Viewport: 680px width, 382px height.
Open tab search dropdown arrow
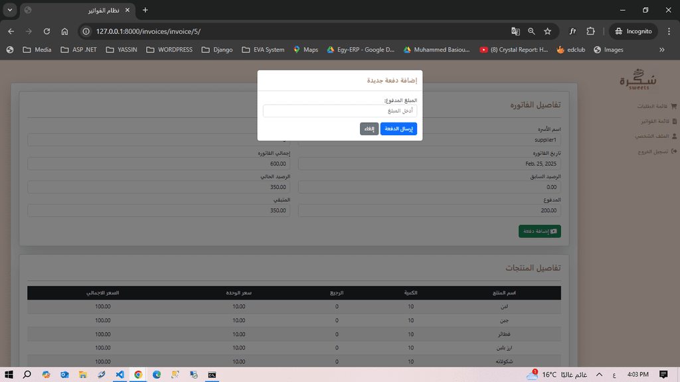coord(10,10)
